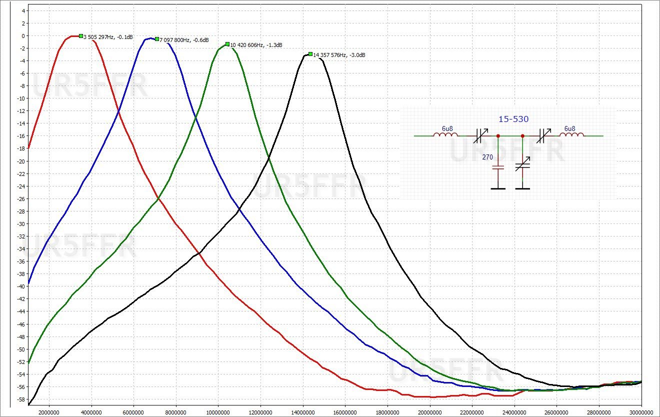Click the 270 fixed capacitor symbol
660x417 pixels.
tap(497, 167)
